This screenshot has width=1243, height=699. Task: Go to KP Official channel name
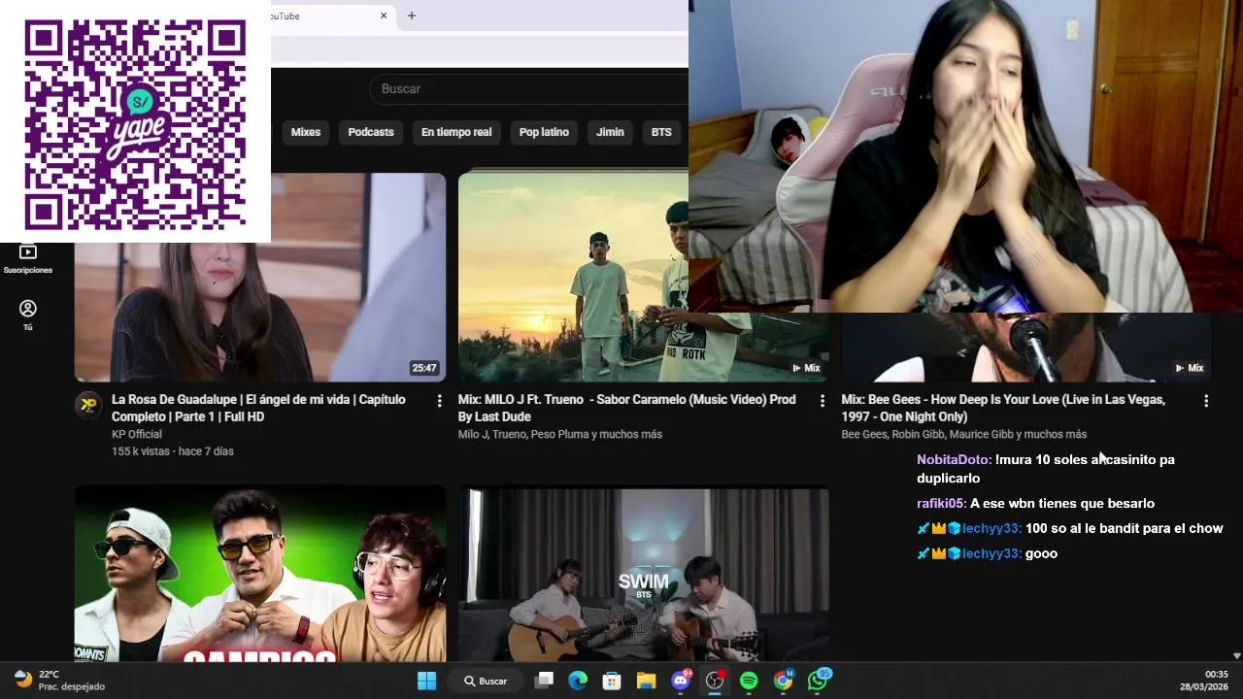pos(137,434)
